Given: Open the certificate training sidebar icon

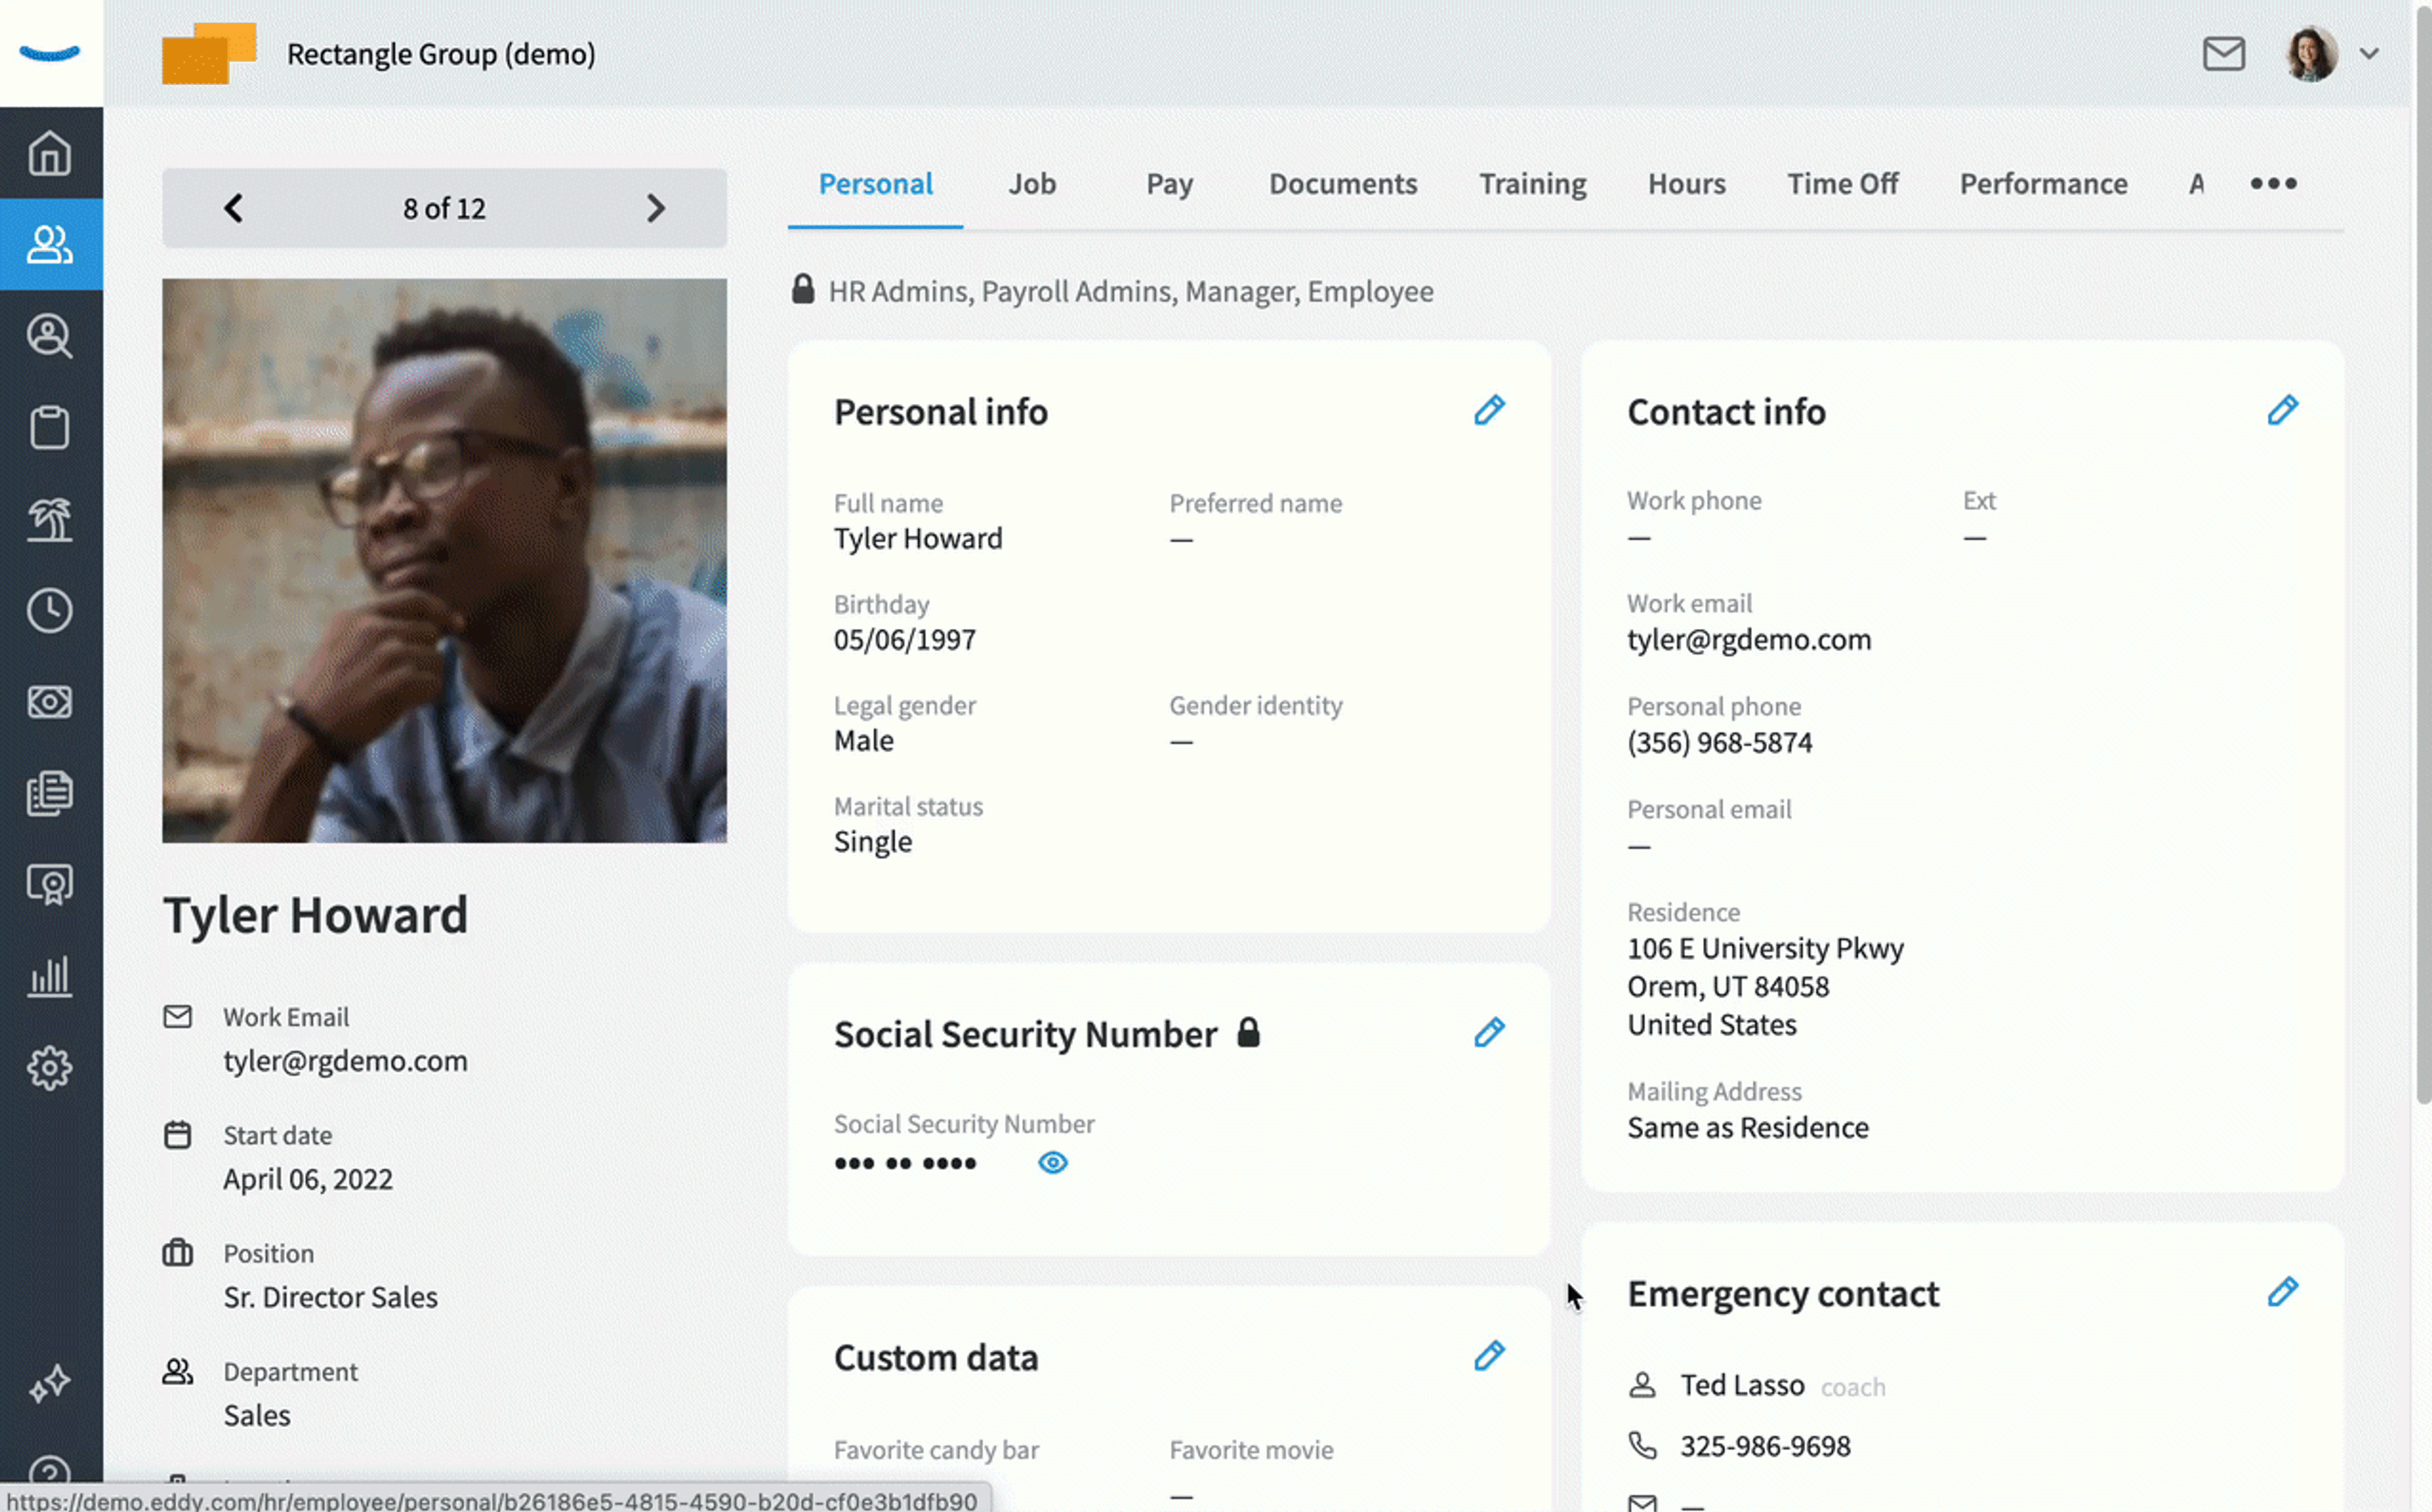Looking at the screenshot, I should (x=49, y=885).
